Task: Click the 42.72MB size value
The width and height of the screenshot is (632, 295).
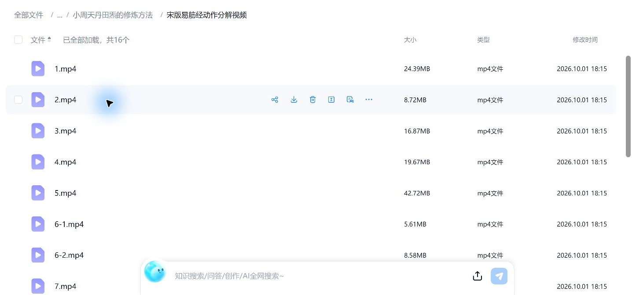Action: point(417,193)
